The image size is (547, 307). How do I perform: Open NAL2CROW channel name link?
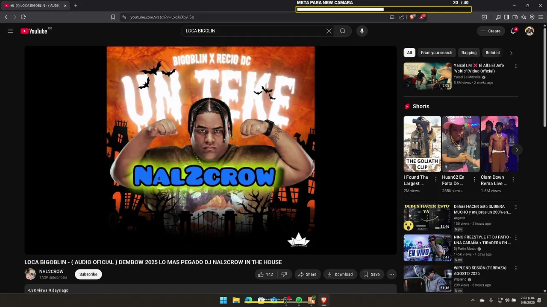click(x=51, y=272)
